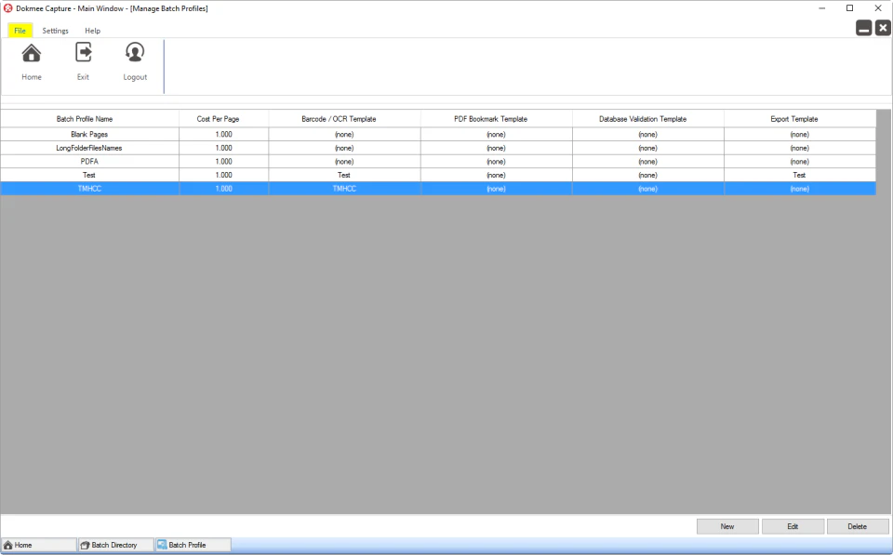Open the Help menu
The image size is (893, 555).
tap(92, 30)
